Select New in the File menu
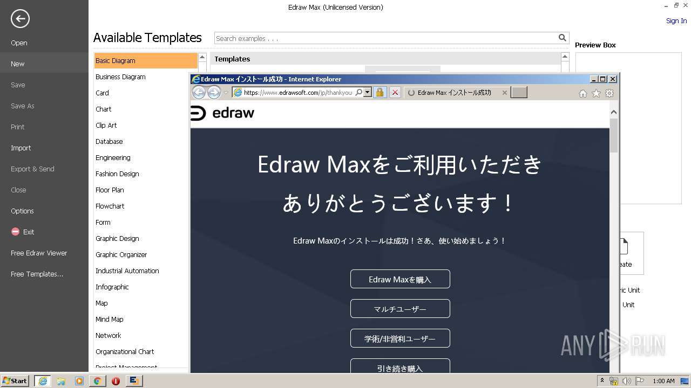Screen dimensions: 691x388 [x=18, y=64]
